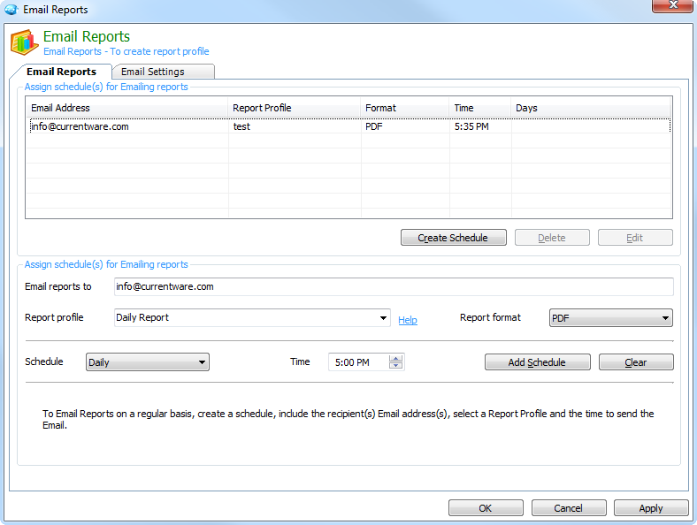Click the Cancel button

pyautogui.click(x=569, y=507)
